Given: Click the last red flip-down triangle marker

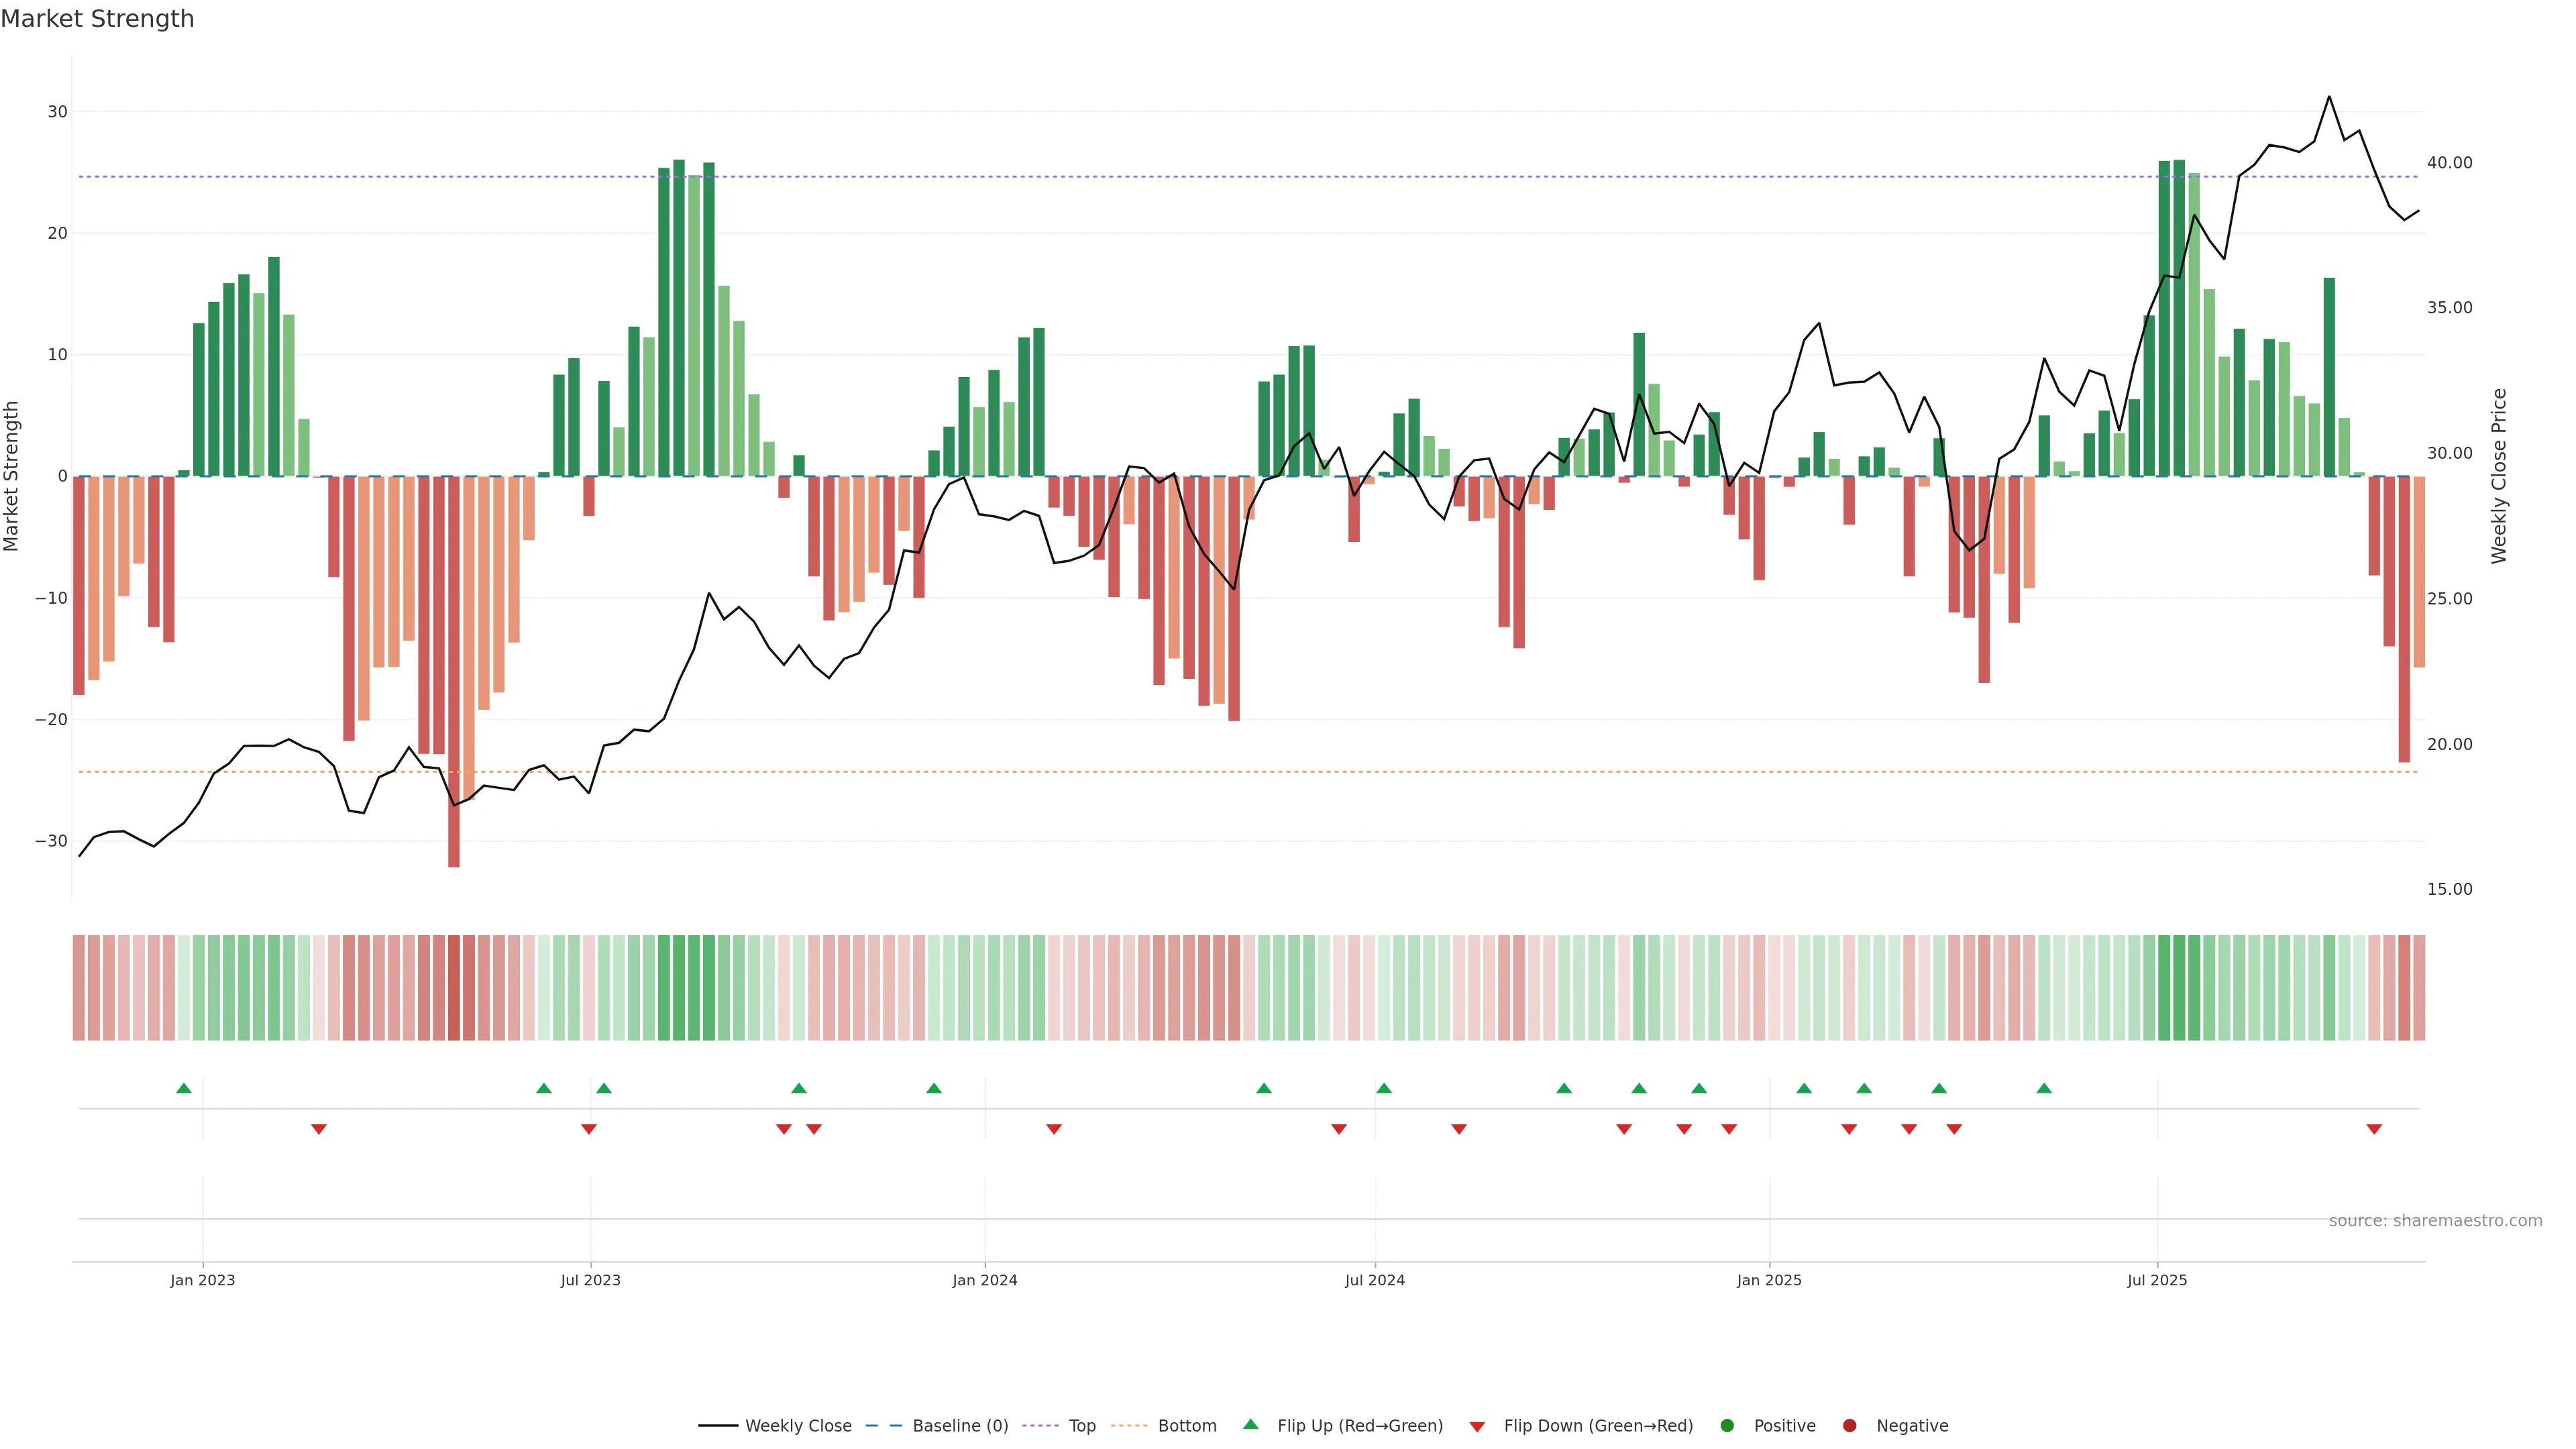Looking at the screenshot, I should tap(2374, 1129).
